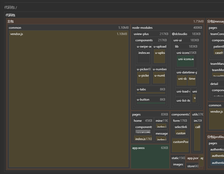Viewport: 224px width, 174px height.
Task: Click the form 17KB components block
Action: (x=180, y=121)
